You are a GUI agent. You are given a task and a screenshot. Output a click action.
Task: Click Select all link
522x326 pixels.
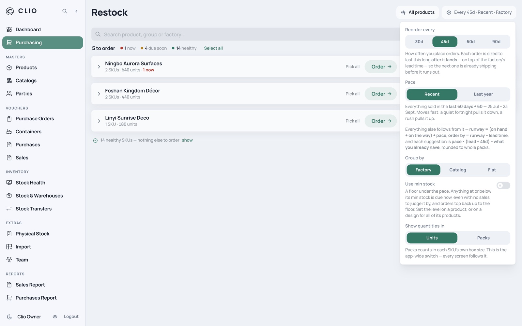pos(213,48)
